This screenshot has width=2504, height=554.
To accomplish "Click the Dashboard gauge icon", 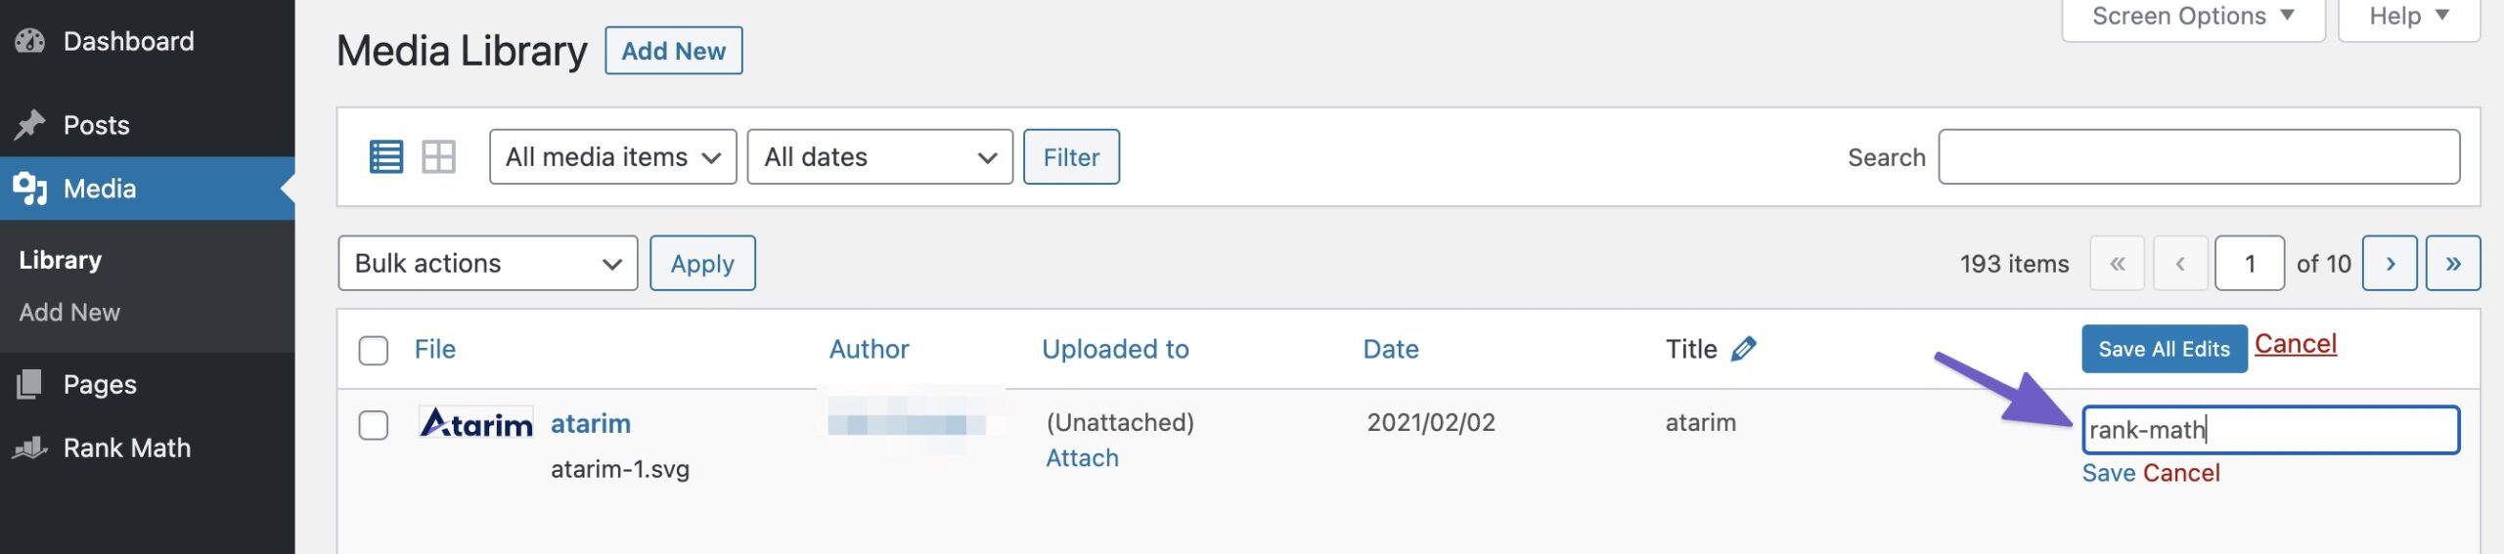I will [x=30, y=41].
